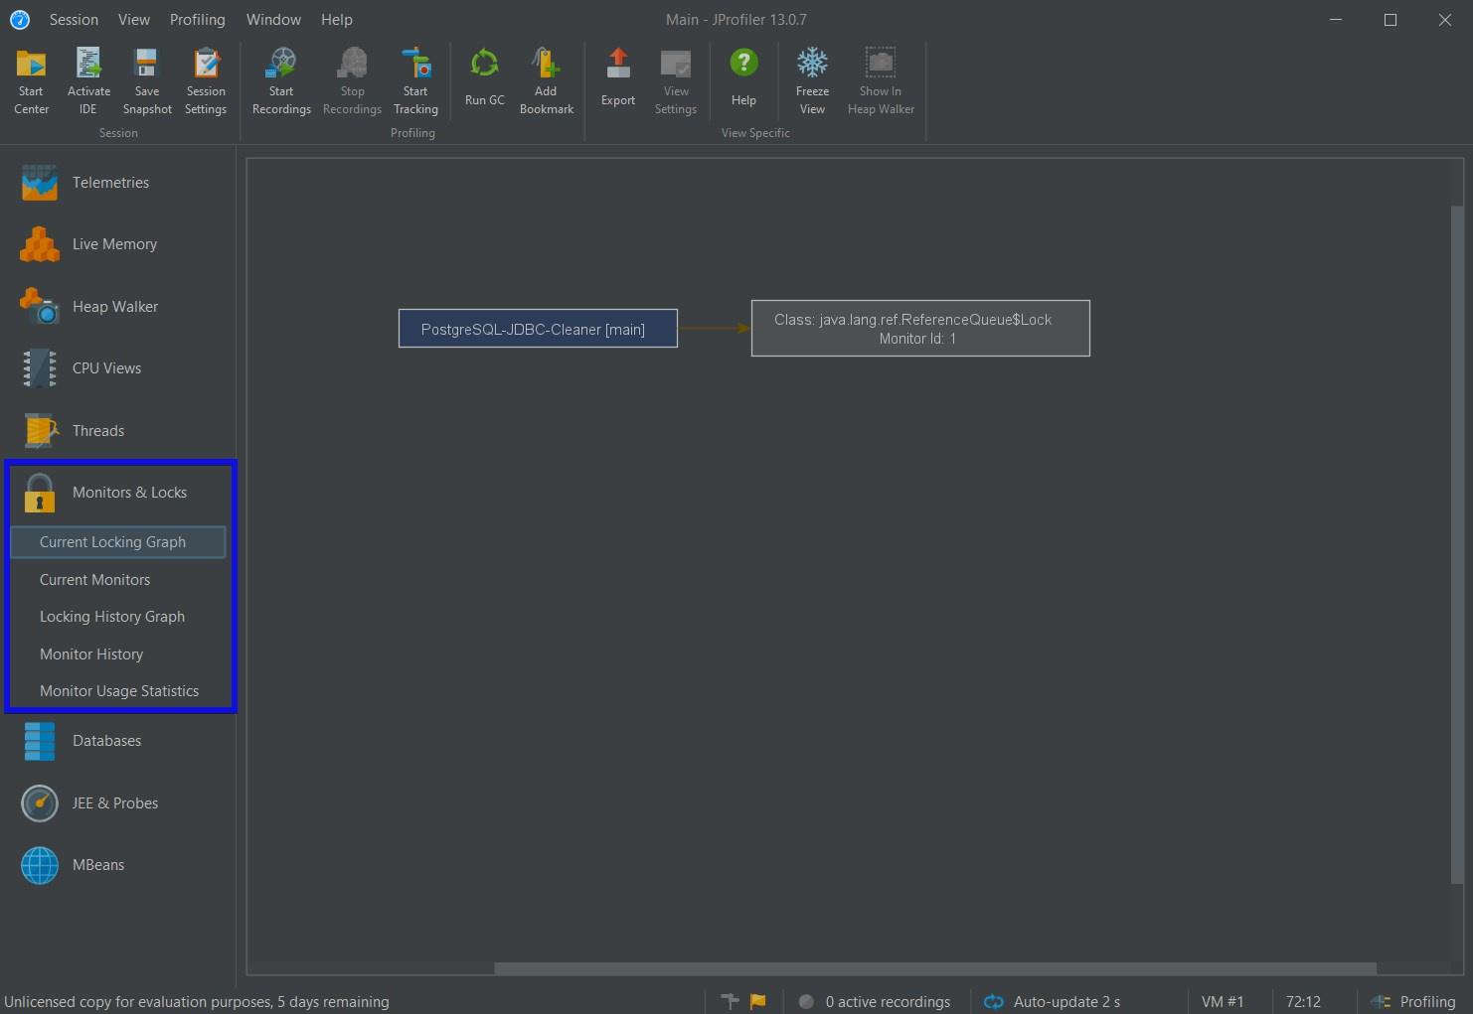The width and height of the screenshot is (1473, 1014).
Task: Save a profiling snapshot
Action: [146, 78]
